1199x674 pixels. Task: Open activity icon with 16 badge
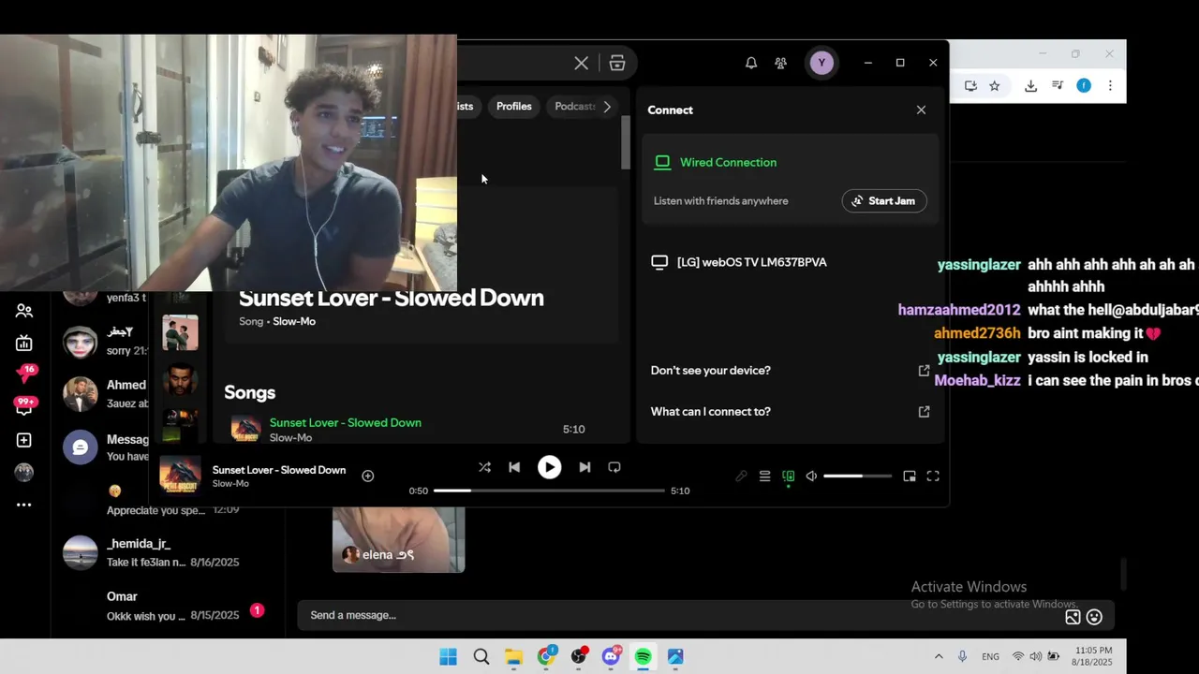pyautogui.click(x=24, y=375)
